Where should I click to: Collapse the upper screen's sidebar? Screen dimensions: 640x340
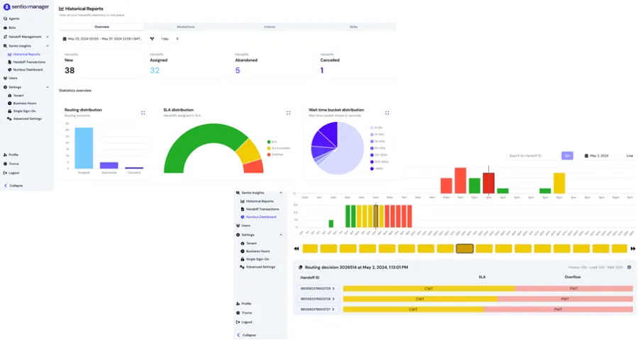tap(13, 186)
